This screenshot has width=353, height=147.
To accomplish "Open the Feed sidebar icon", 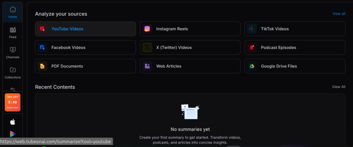I will pyautogui.click(x=13, y=32).
